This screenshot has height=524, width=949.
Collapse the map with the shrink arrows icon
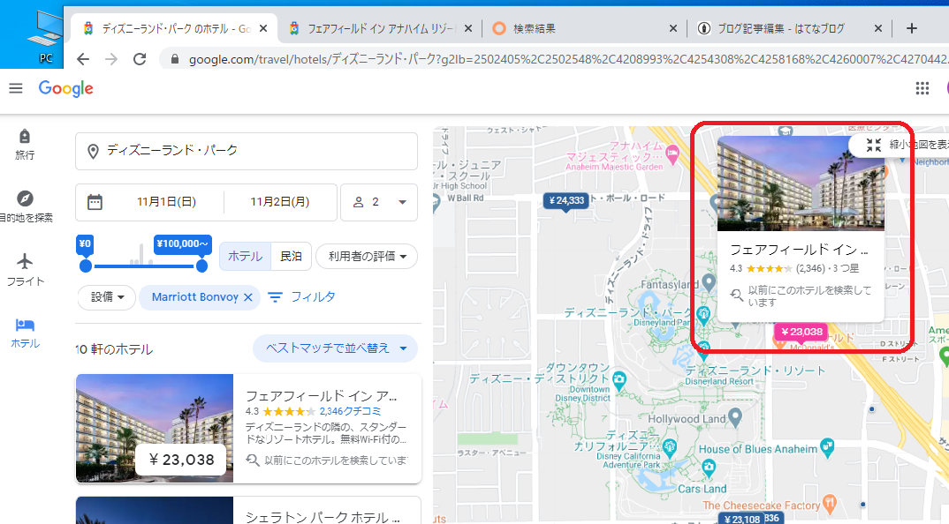point(873,145)
